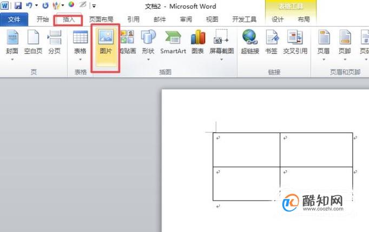369x232 pixels.
Task: Place the cursor in the table's upper-right cell
Action: (x=317, y=150)
